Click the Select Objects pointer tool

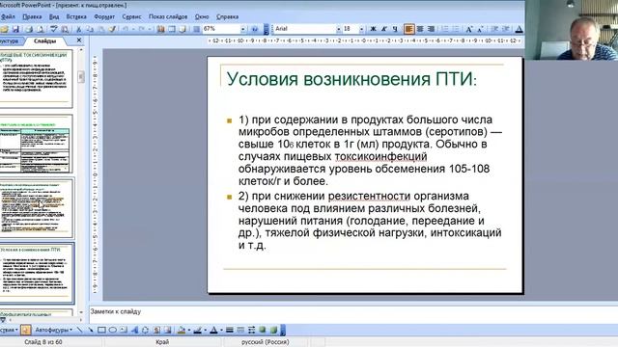25,330
